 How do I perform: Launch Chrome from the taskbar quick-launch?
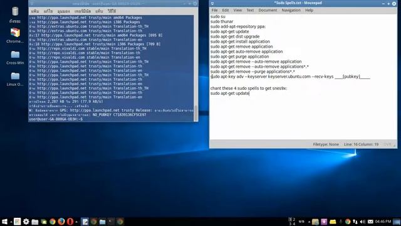pyautogui.click(x=53, y=222)
